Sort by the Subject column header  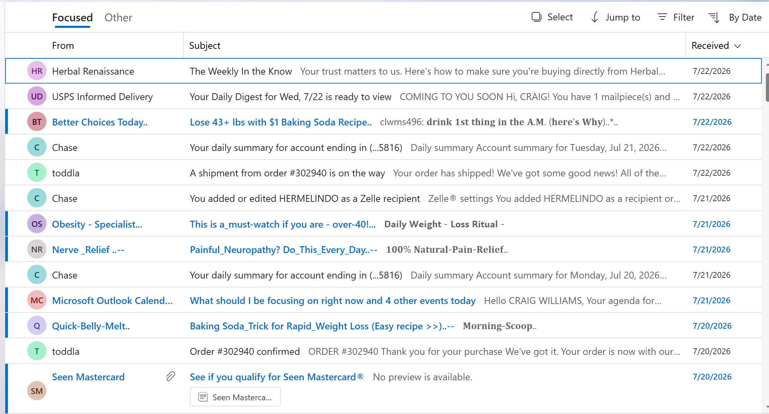[x=205, y=45]
